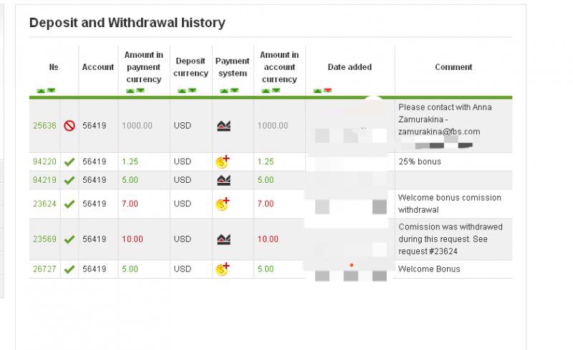Open request number 23569
Screen dimensions: 573x350
(x=44, y=239)
